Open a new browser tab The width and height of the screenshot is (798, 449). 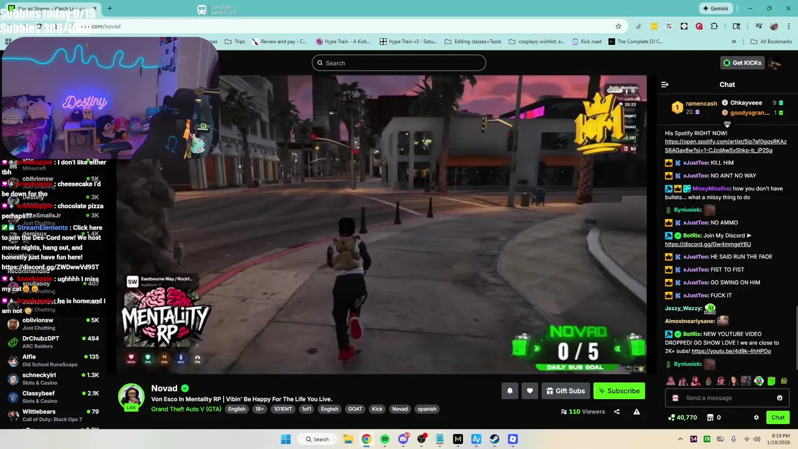click(x=110, y=9)
